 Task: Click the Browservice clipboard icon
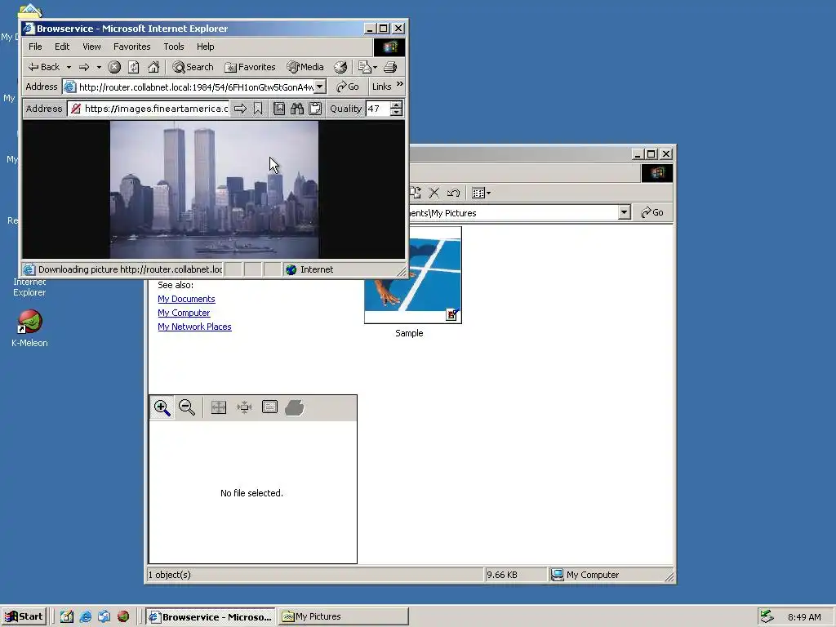(x=315, y=109)
